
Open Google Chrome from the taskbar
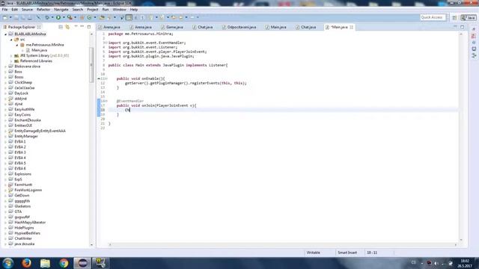(64, 263)
